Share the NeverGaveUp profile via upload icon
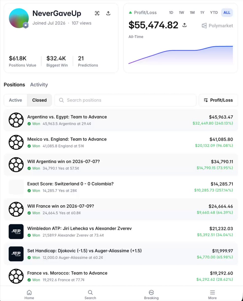This screenshot has width=243, height=301. tap(108, 13)
